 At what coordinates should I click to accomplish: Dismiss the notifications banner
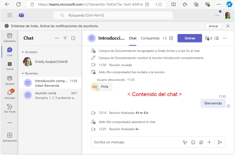[x=228, y=26]
